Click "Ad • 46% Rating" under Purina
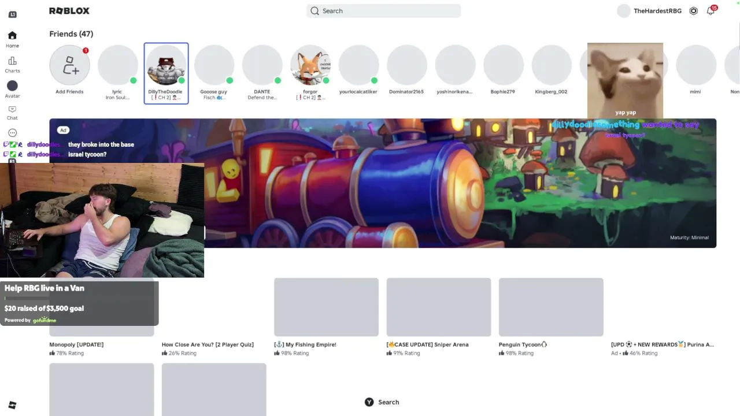 (x=634, y=353)
